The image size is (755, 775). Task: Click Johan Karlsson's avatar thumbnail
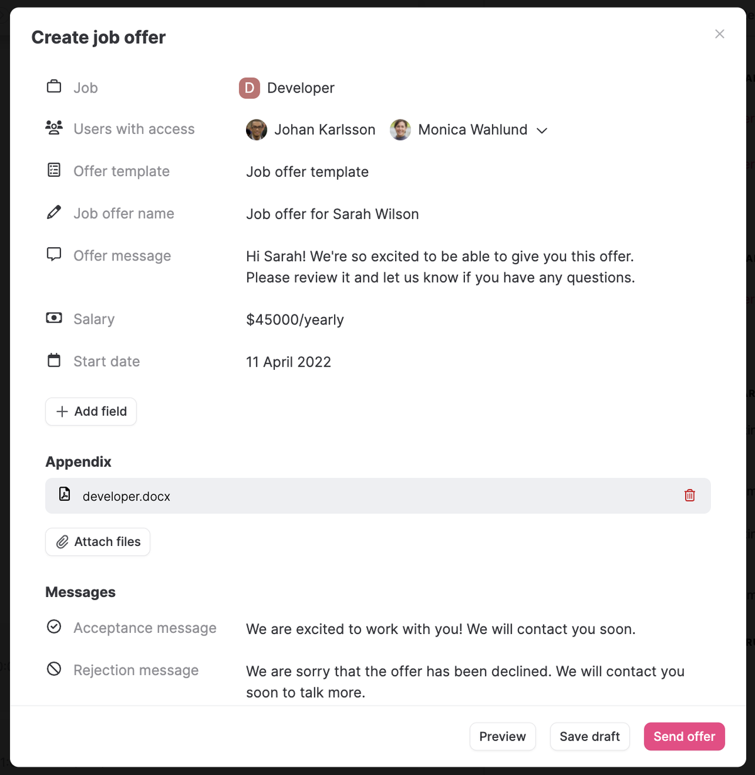pos(257,130)
